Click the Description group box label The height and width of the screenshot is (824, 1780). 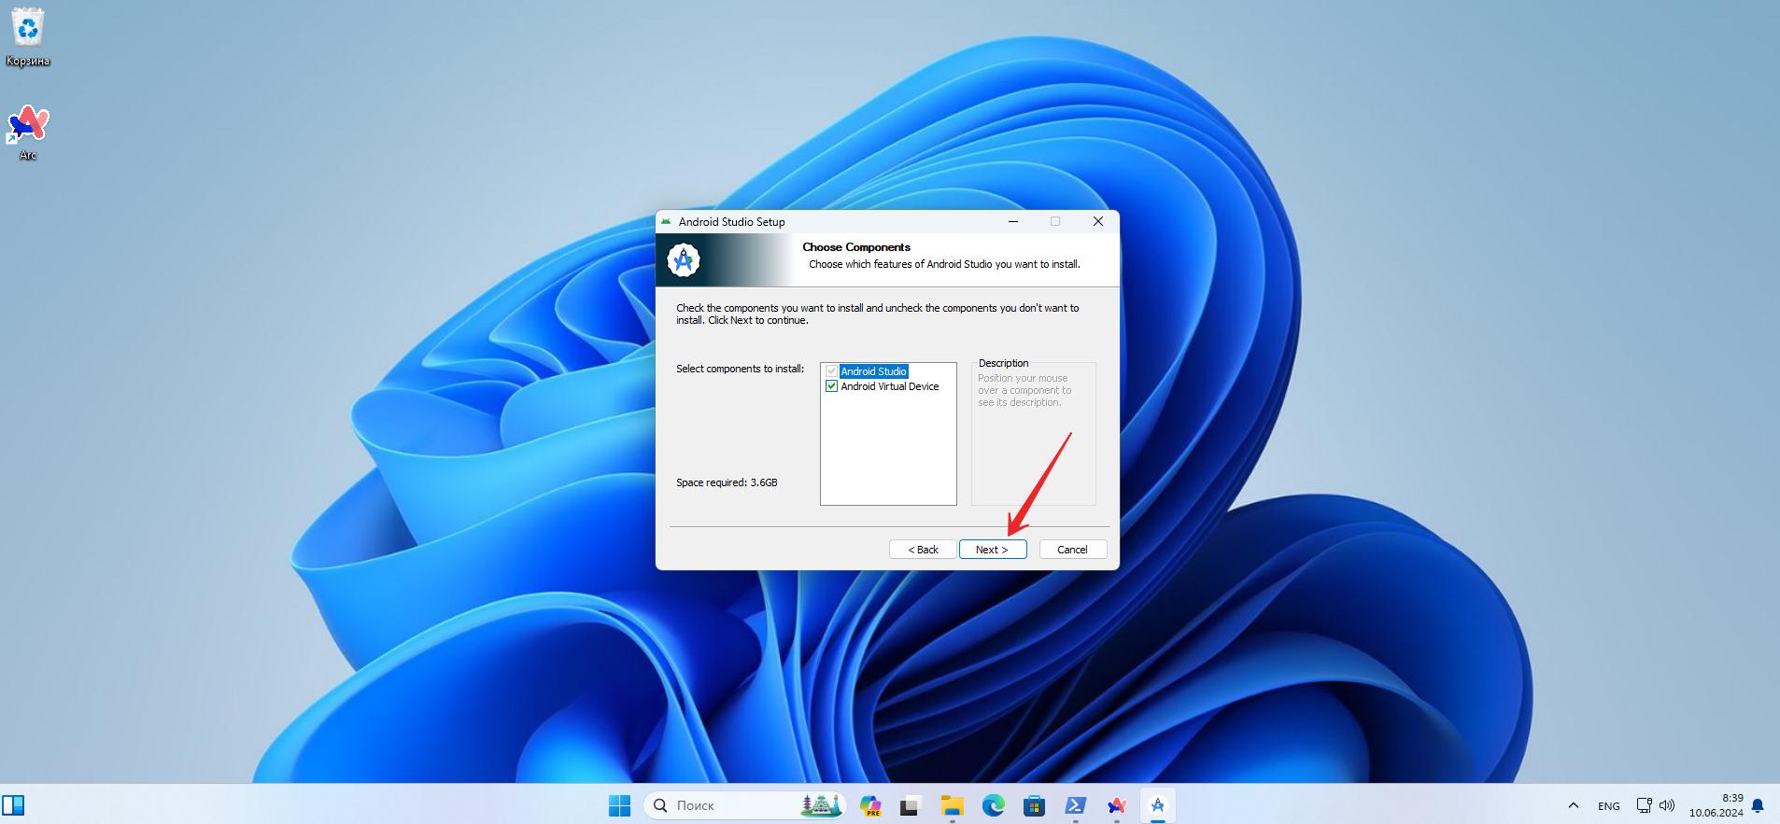point(1003,363)
